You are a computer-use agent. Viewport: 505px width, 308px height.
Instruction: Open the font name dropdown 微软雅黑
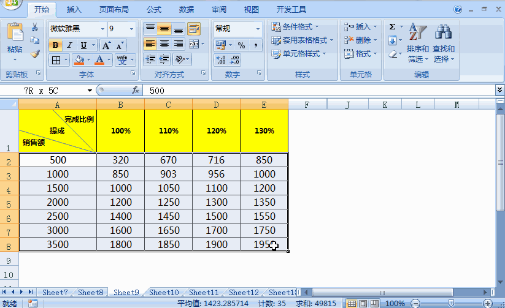102,29
